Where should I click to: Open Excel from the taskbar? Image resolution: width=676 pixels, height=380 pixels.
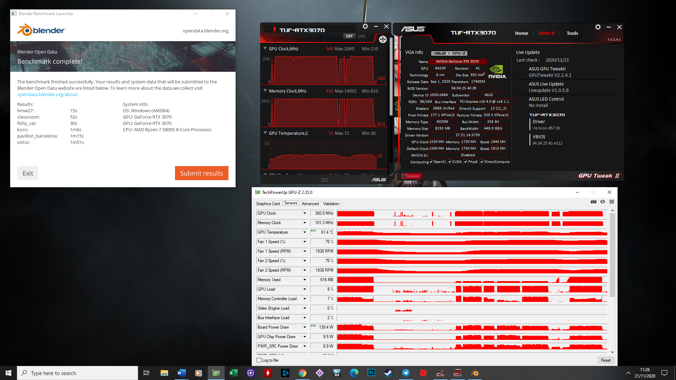(x=233, y=373)
